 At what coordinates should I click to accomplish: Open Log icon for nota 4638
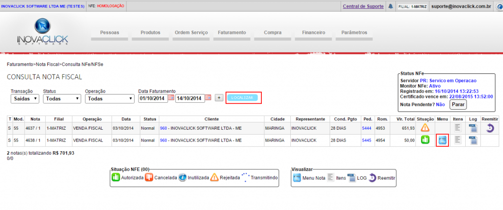point(473,140)
